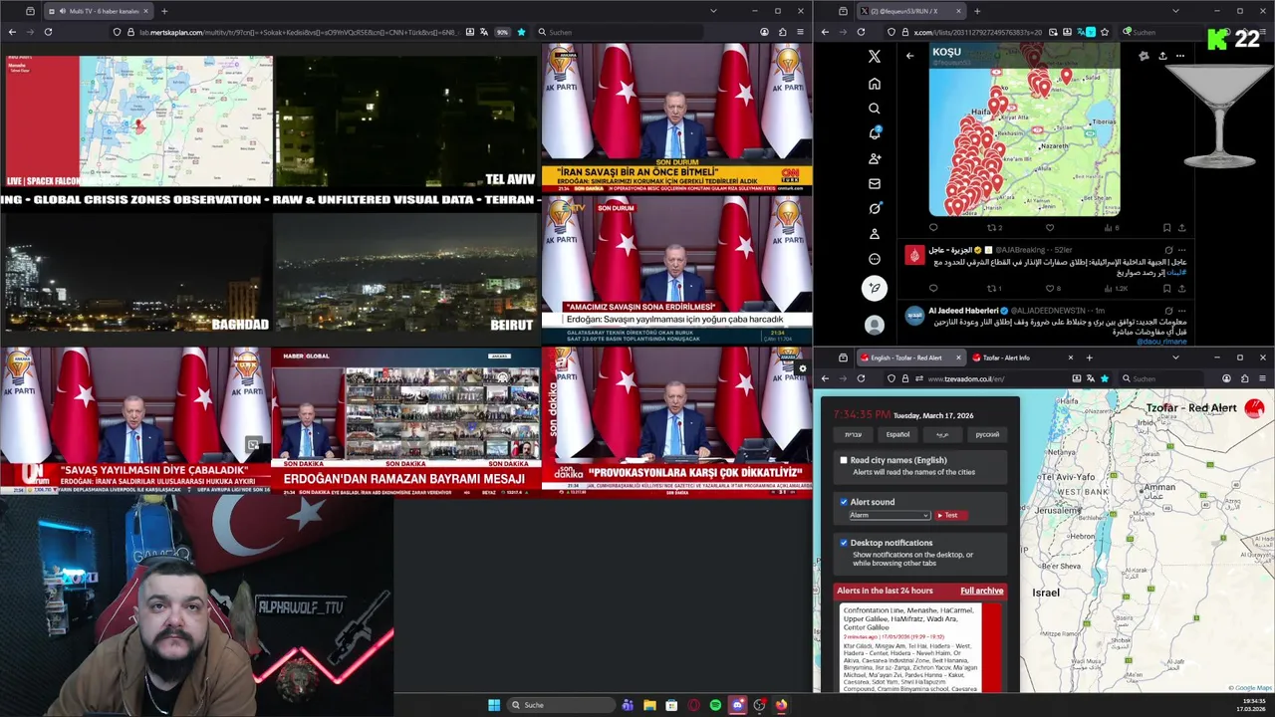Go back from the KOŞU list
The image size is (1275, 717).
pos(909,56)
